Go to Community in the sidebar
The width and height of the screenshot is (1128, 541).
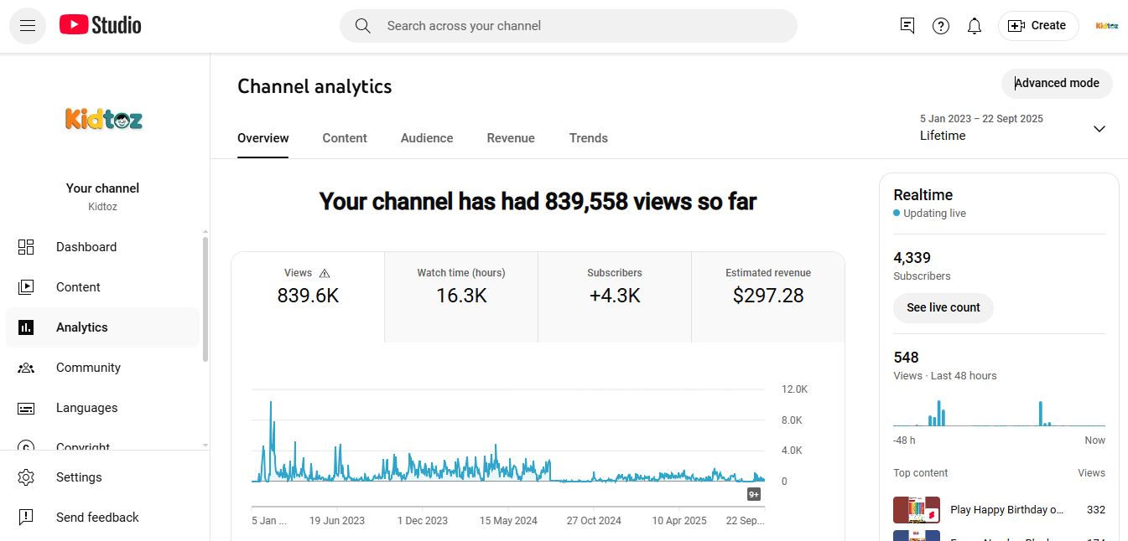click(88, 368)
